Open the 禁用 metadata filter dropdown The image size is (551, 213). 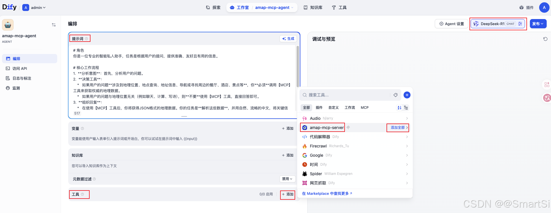coord(287,179)
